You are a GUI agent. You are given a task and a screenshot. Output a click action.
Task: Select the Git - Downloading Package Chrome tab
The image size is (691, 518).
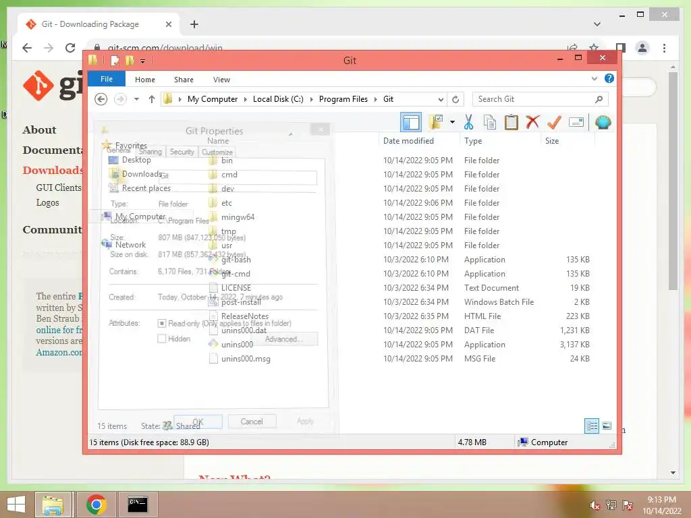[x=99, y=24]
